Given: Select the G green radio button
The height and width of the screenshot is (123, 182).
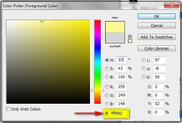Looking at the screenshot, I should 107,95.
